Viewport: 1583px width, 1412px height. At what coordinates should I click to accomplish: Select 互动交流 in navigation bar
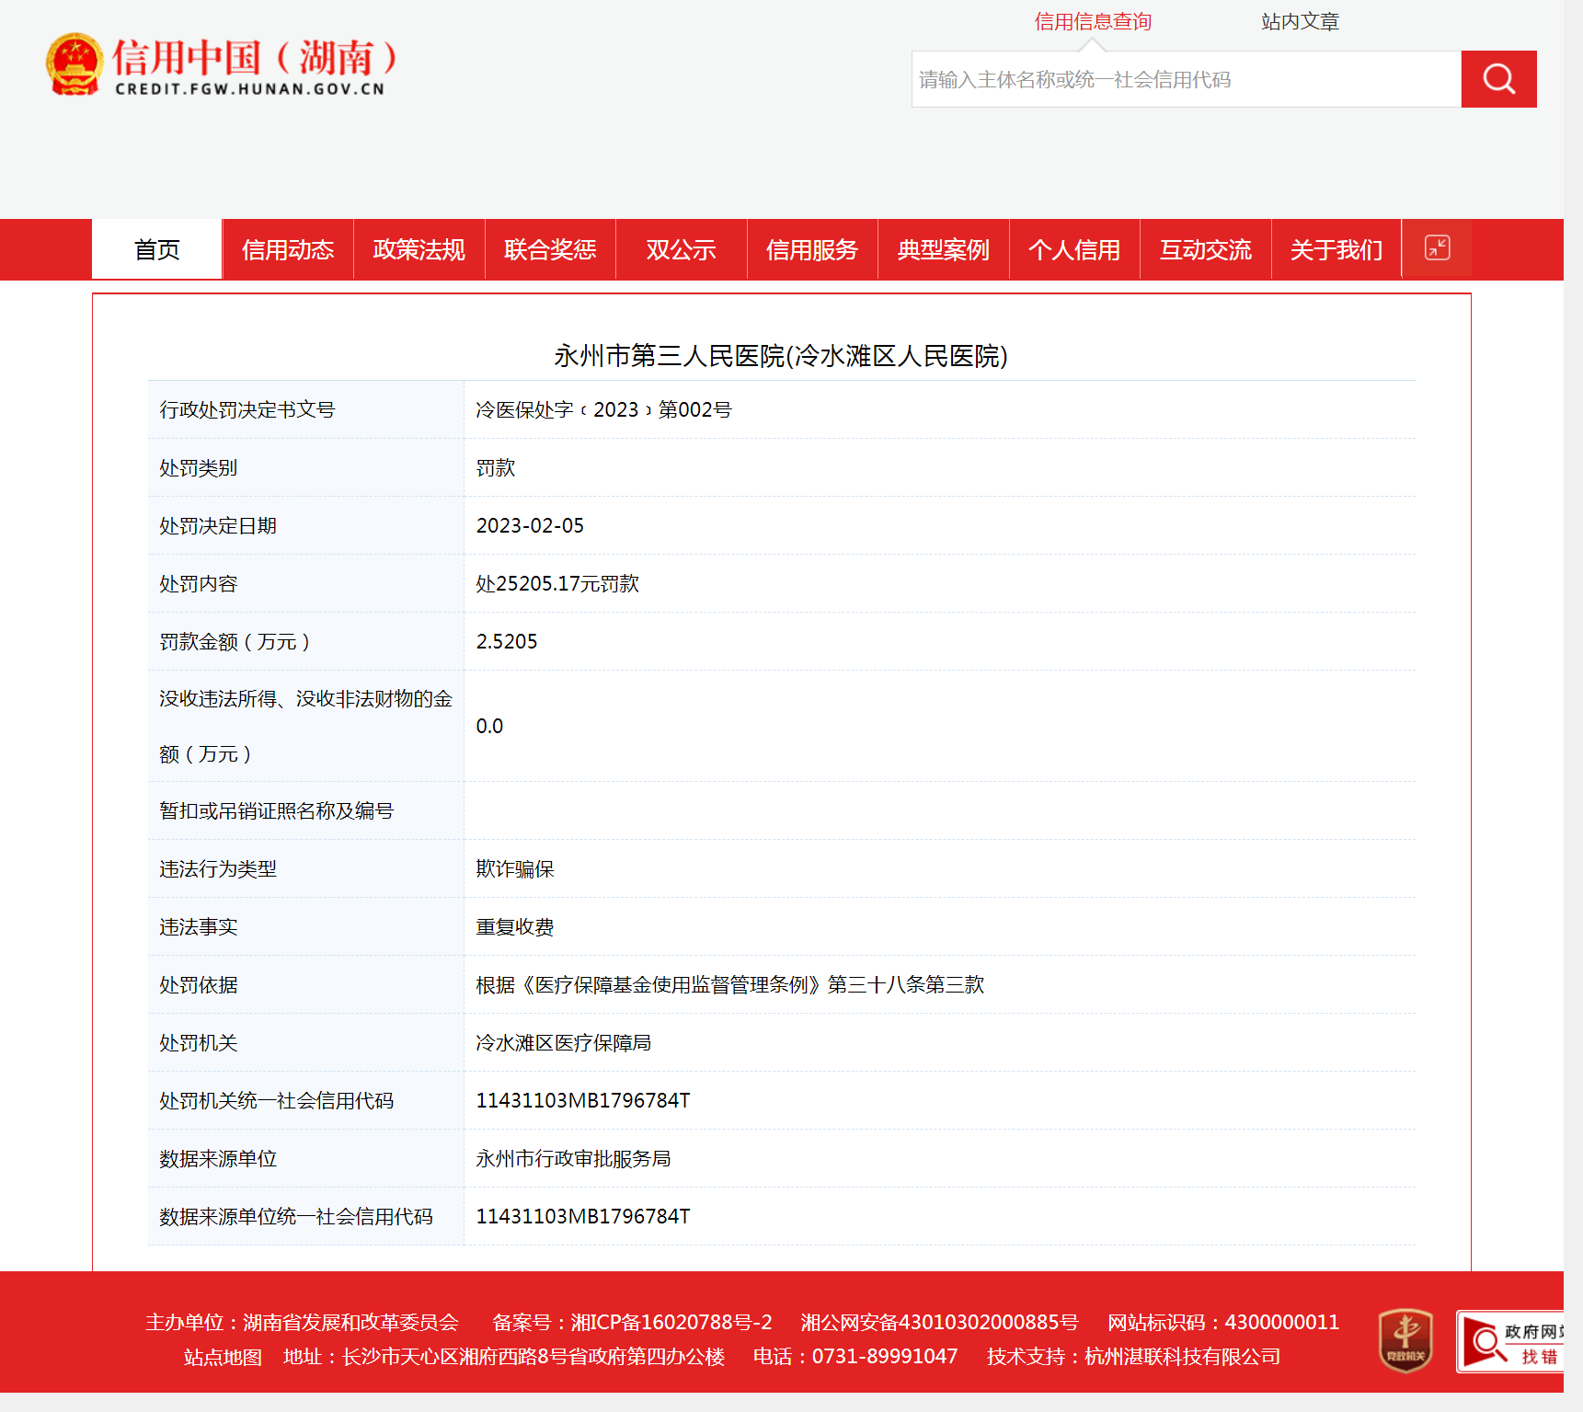tap(1205, 250)
